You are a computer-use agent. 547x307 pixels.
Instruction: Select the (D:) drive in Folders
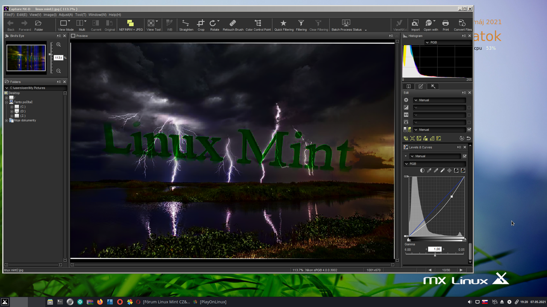[20, 111]
